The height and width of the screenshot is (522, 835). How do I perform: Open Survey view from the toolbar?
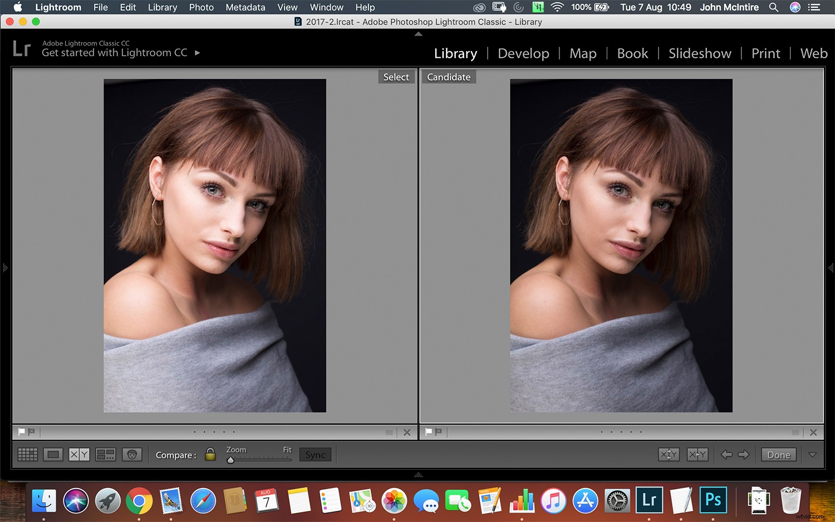pos(105,454)
